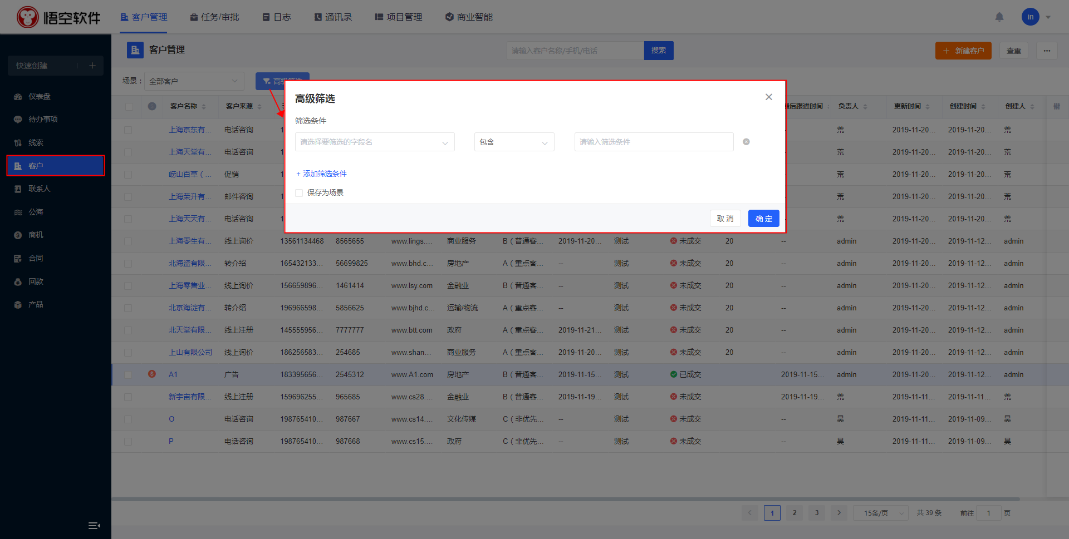Focus the 请输入筛选条件 input field
This screenshot has height=539, width=1069.
[x=653, y=142]
